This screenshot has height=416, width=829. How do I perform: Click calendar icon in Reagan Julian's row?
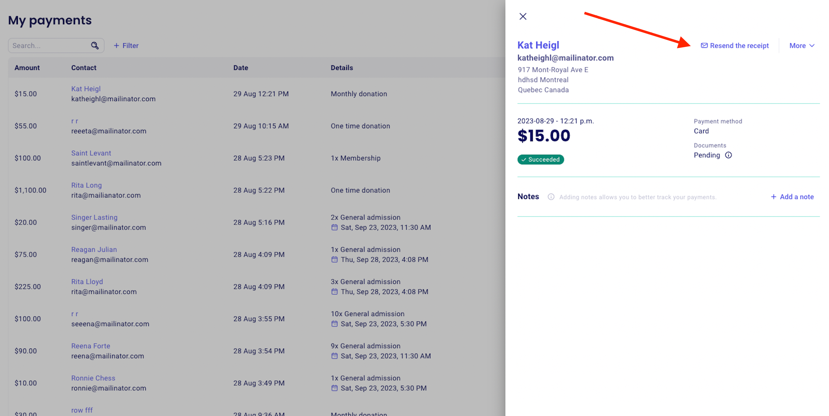pyautogui.click(x=334, y=260)
